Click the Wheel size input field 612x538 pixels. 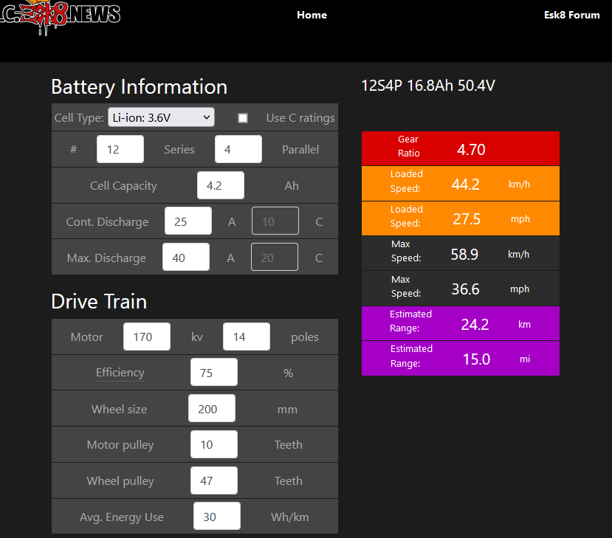(x=212, y=408)
